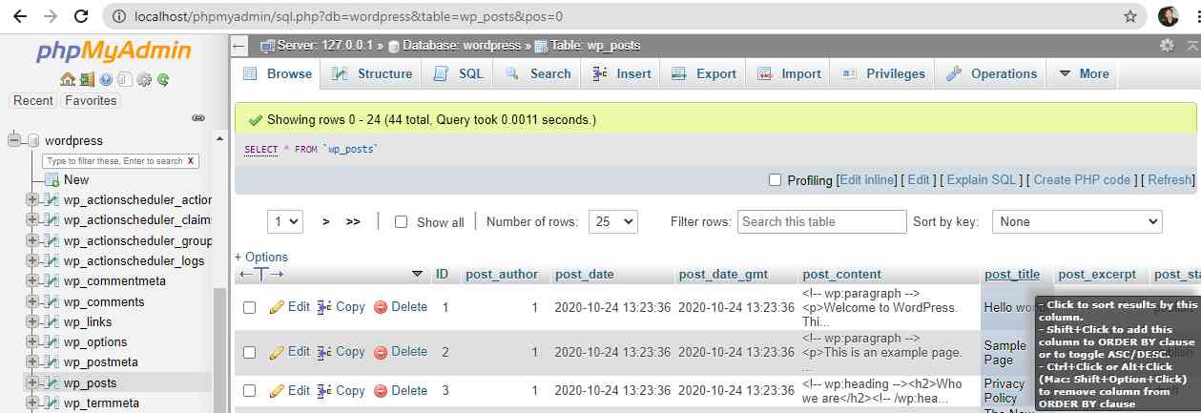The image size is (1201, 413).
Task: Open navigation panel settings gear icon
Action: point(144,80)
